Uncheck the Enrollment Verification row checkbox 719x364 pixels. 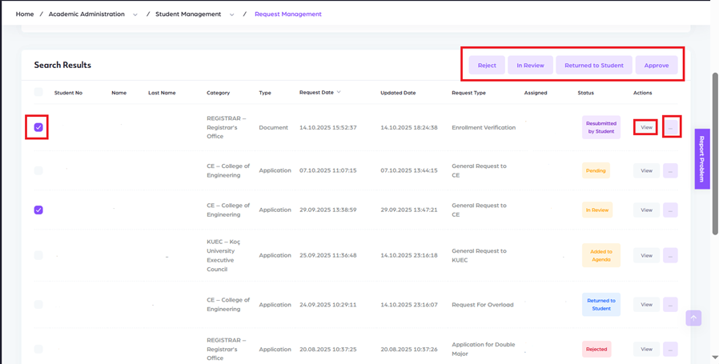click(38, 127)
